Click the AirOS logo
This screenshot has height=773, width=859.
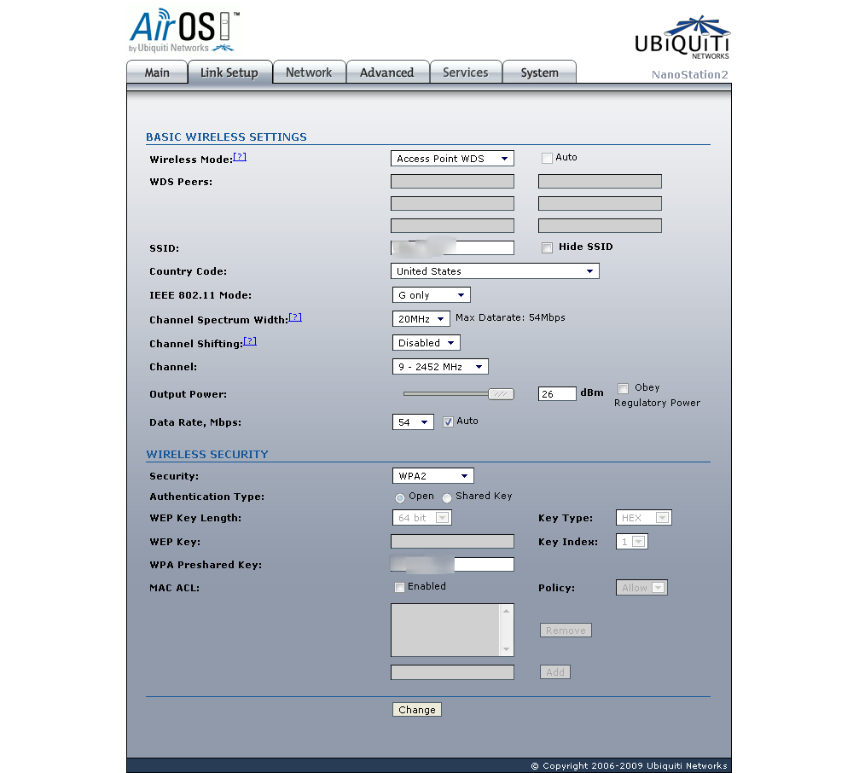(183, 31)
